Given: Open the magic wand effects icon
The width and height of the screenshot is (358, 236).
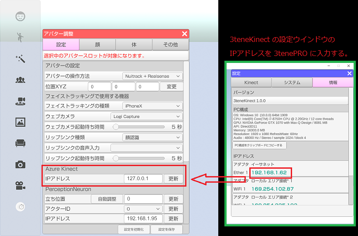Looking at the screenshot, I should (x=21, y=59).
